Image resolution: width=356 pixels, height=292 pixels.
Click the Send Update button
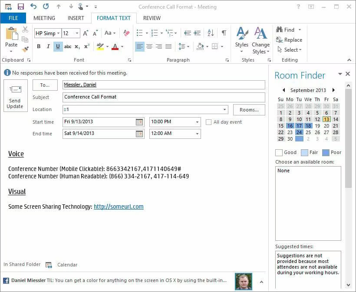pyautogui.click(x=16, y=96)
